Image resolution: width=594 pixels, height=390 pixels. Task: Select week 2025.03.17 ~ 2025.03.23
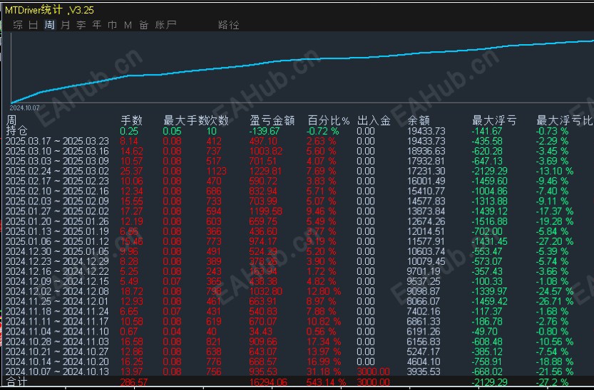point(57,141)
